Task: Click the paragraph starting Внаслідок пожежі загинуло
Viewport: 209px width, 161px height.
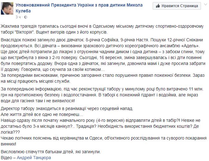Action: [103, 55]
